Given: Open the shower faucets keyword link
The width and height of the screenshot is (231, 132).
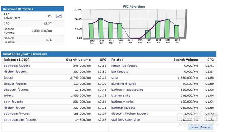Looking at the screenshot, I should [15, 84].
